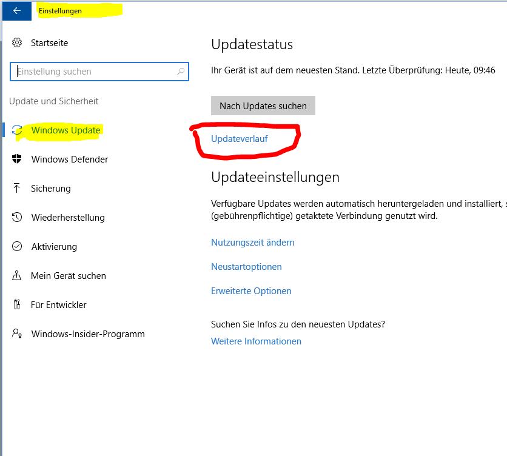The image size is (507, 456).
Task: Click the Startseite gear icon
Action: (x=17, y=42)
